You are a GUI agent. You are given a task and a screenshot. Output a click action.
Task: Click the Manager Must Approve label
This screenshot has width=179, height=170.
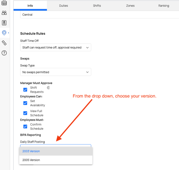(x=36, y=83)
